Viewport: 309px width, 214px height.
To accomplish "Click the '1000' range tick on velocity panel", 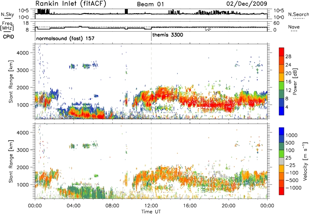I will click(22, 185).
